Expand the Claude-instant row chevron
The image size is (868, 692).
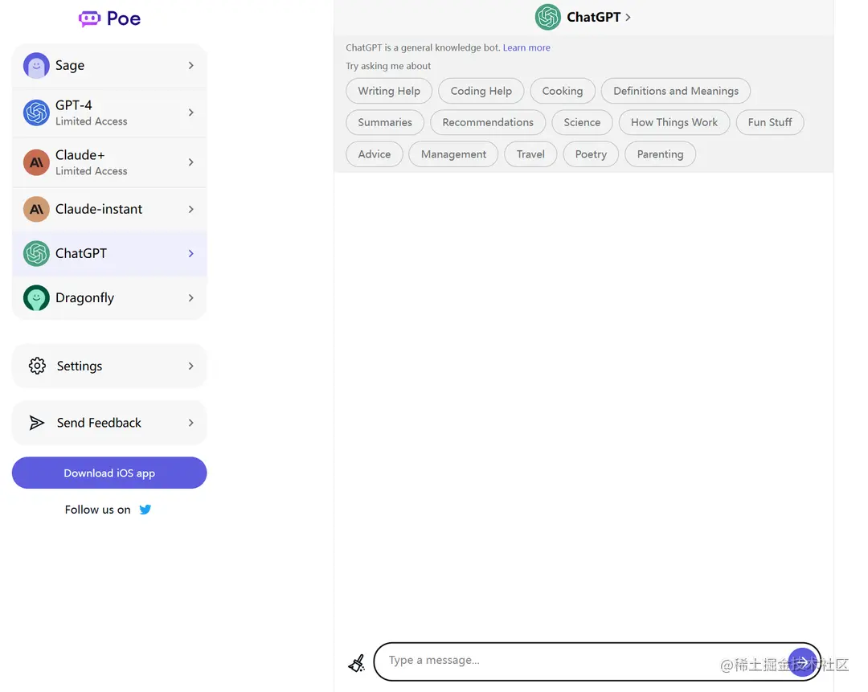[191, 209]
